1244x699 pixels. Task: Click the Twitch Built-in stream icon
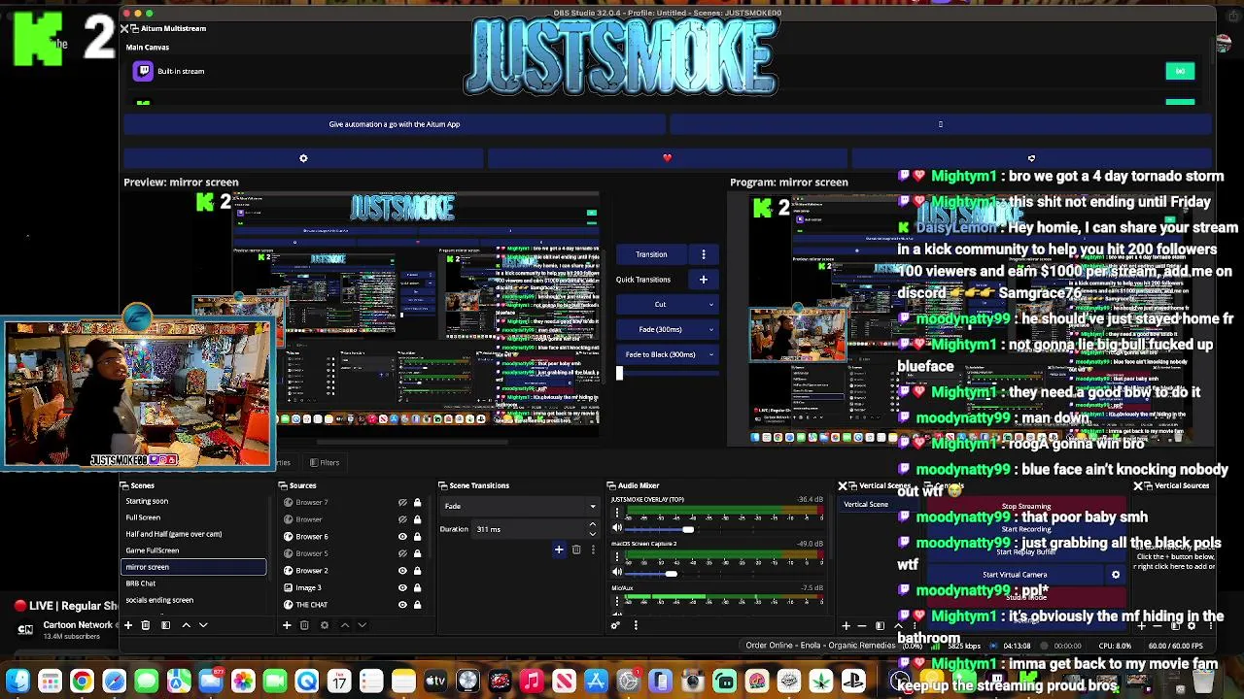click(x=144, y=71)
